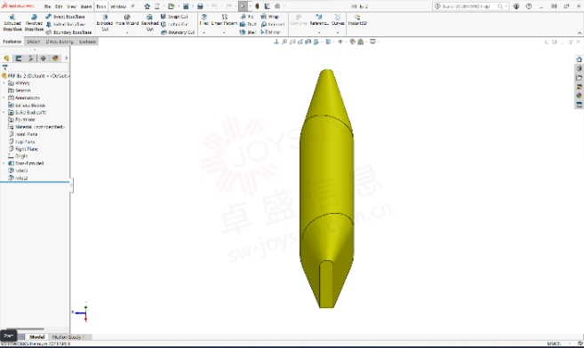Expand the Boss-Extrude1 feature node
This screenshot has width=584, height=348.
(x=4, y=163)
